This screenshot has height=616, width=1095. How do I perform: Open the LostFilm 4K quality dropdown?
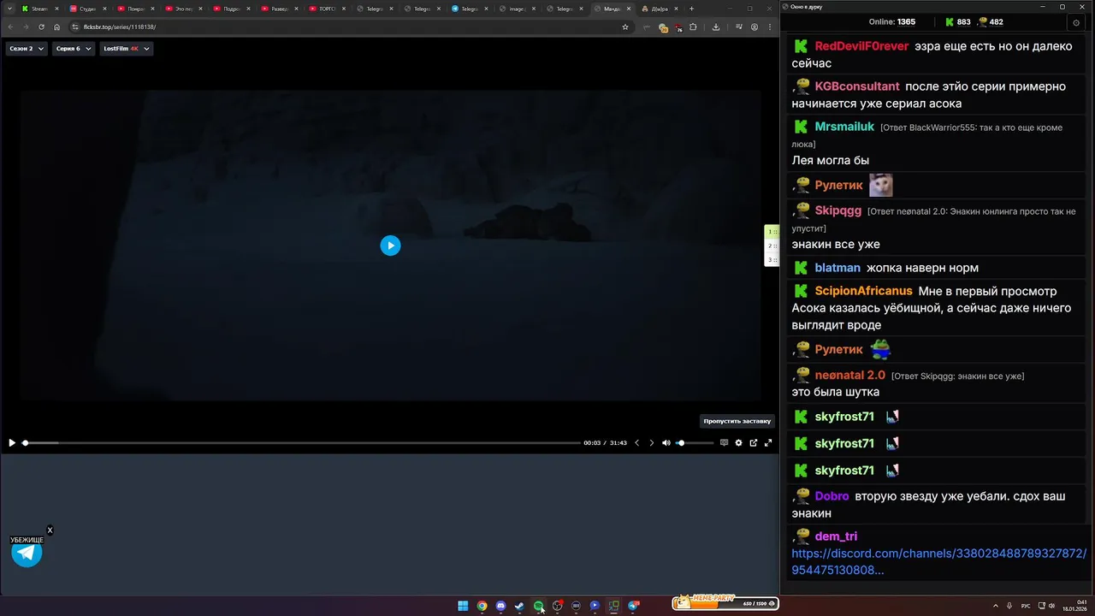pos(126,49)
